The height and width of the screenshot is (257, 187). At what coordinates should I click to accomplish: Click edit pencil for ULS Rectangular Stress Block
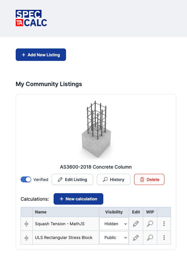point(136,237)
